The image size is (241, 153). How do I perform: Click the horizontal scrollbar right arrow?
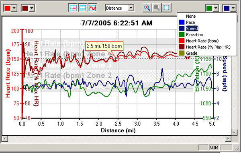[x=228, y=139]
